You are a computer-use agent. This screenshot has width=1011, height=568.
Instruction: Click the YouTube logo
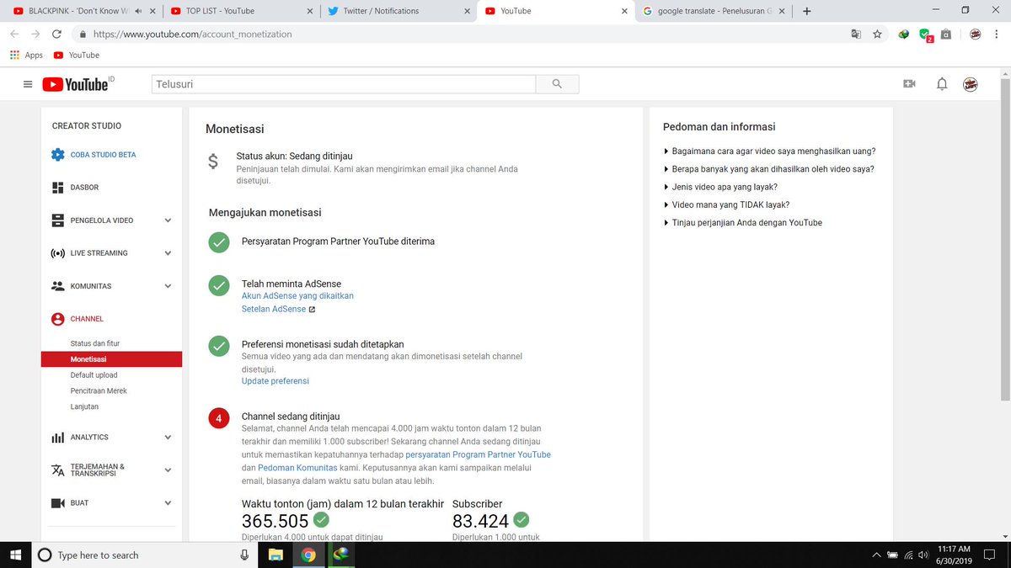(x=78, y=84)
